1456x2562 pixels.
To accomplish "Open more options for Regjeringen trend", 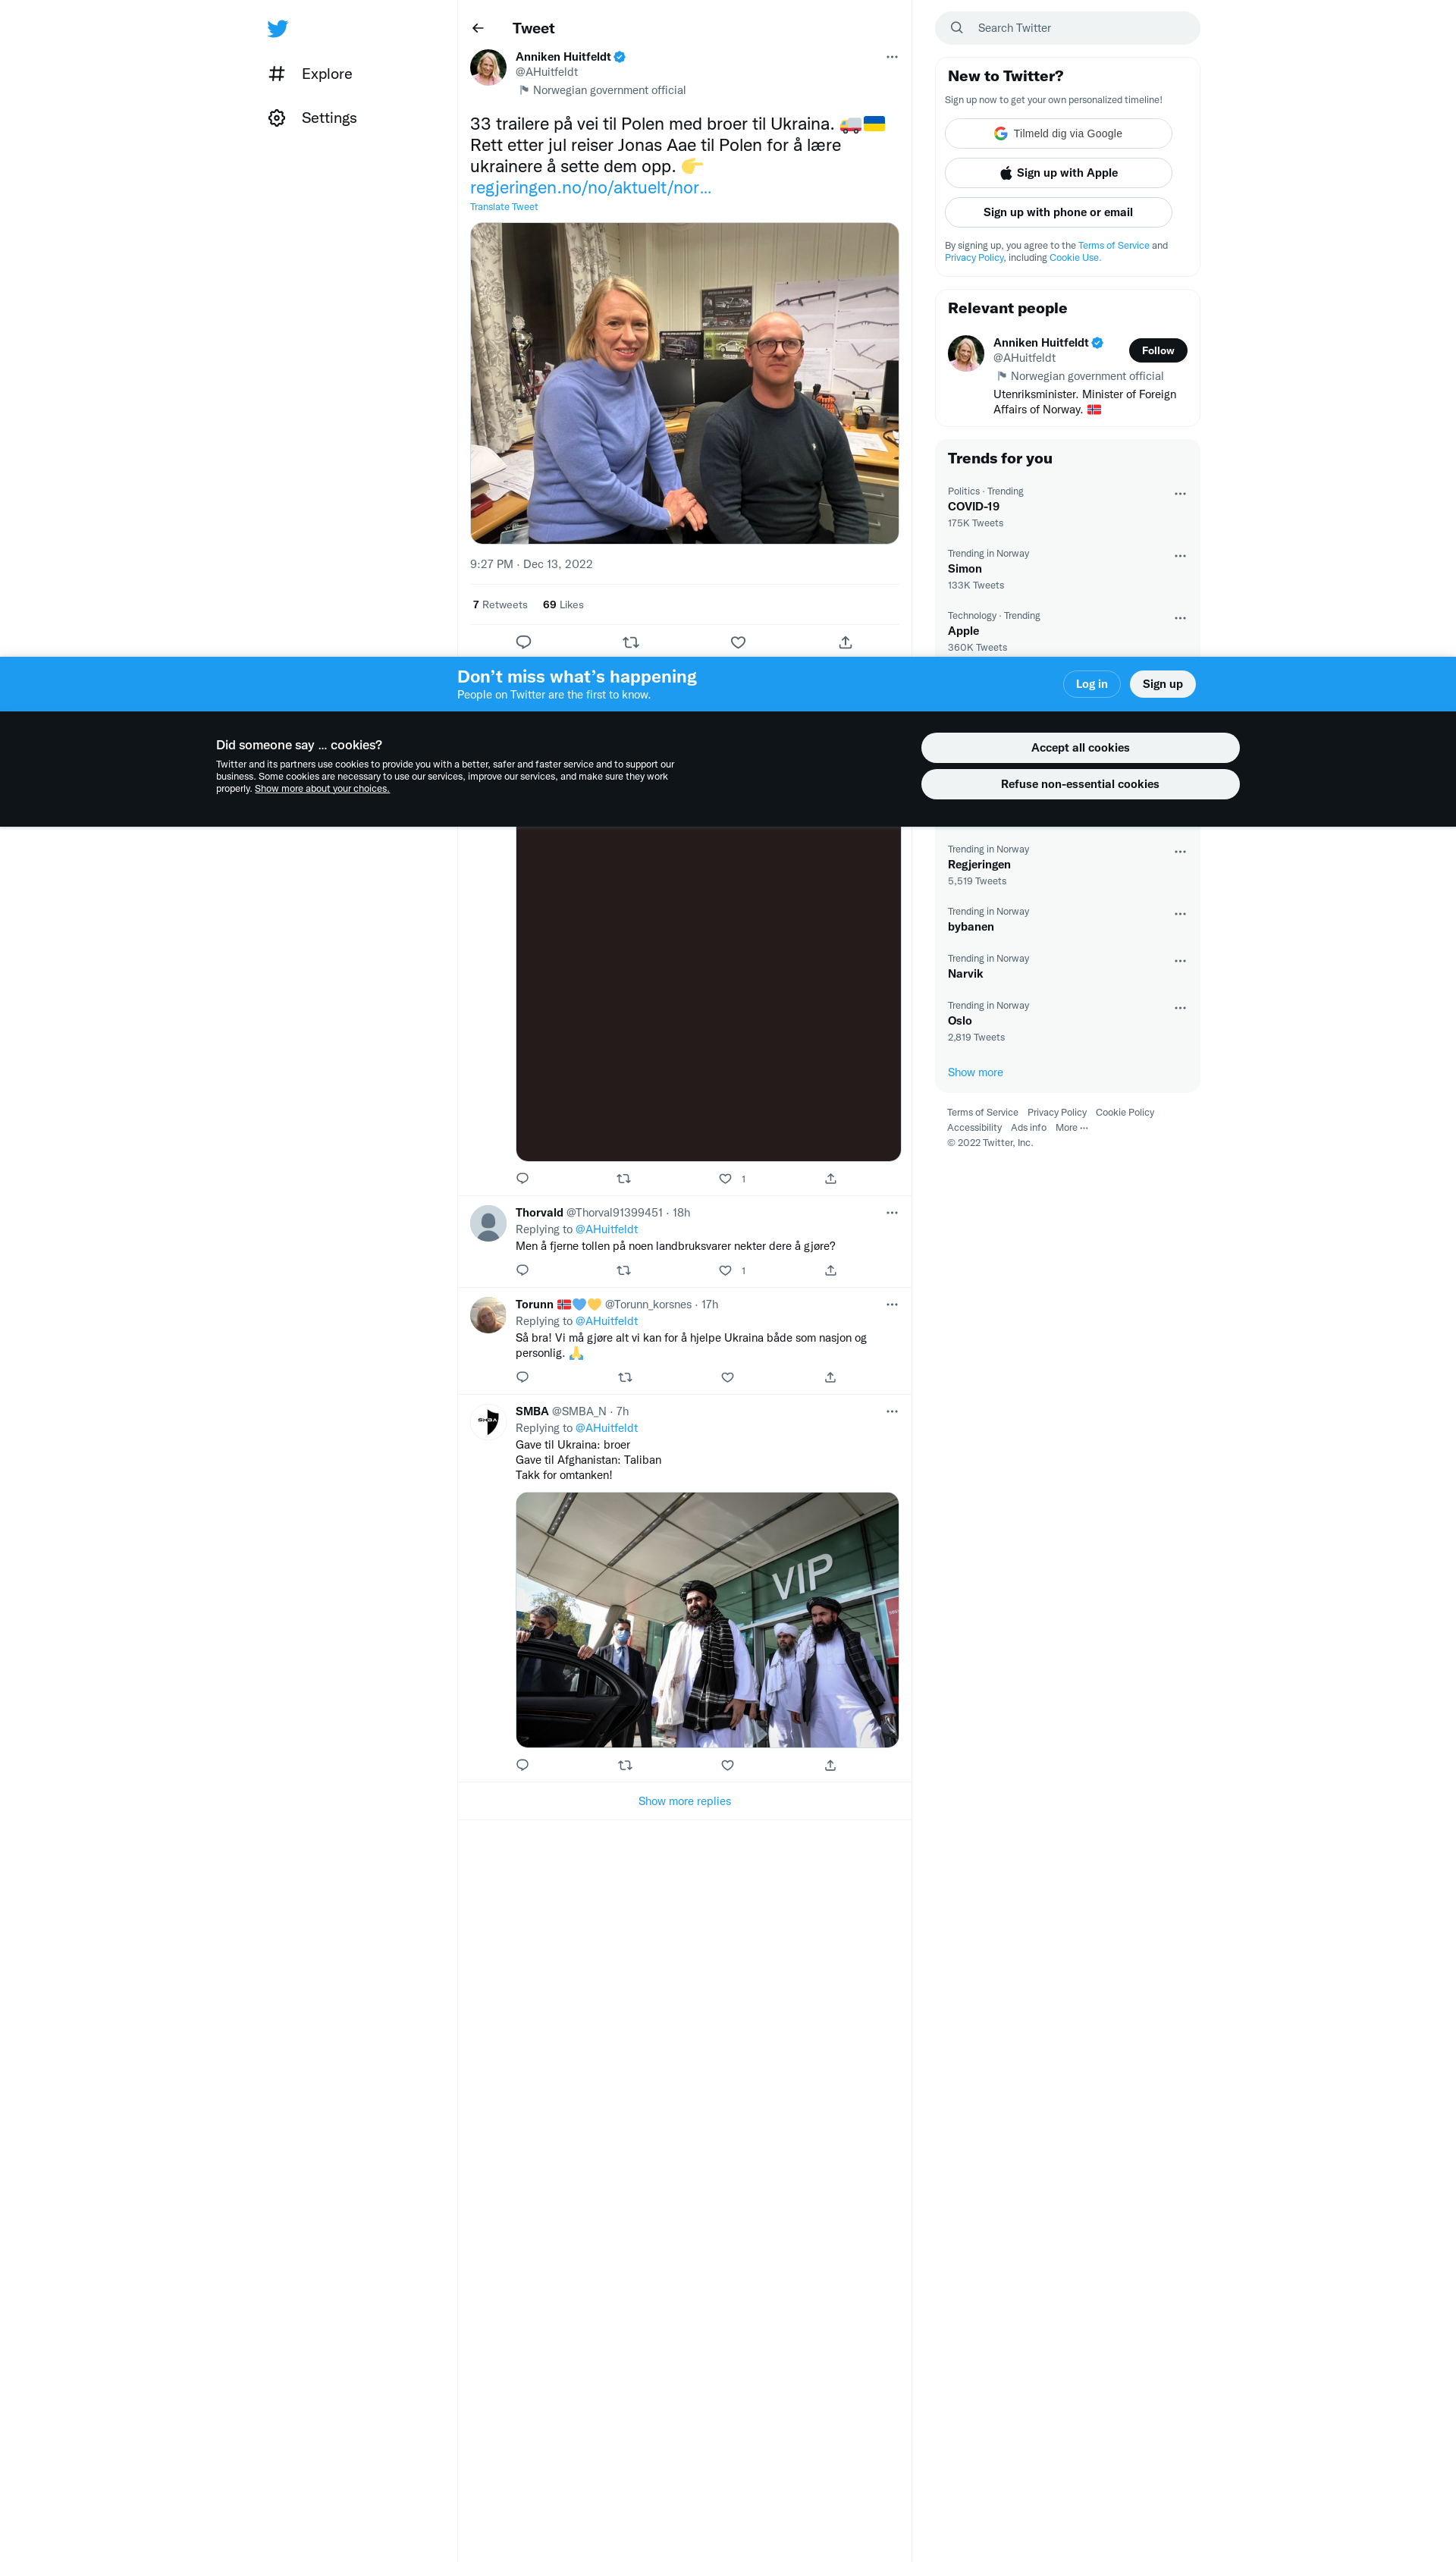I will click(x=1180, y=852).
